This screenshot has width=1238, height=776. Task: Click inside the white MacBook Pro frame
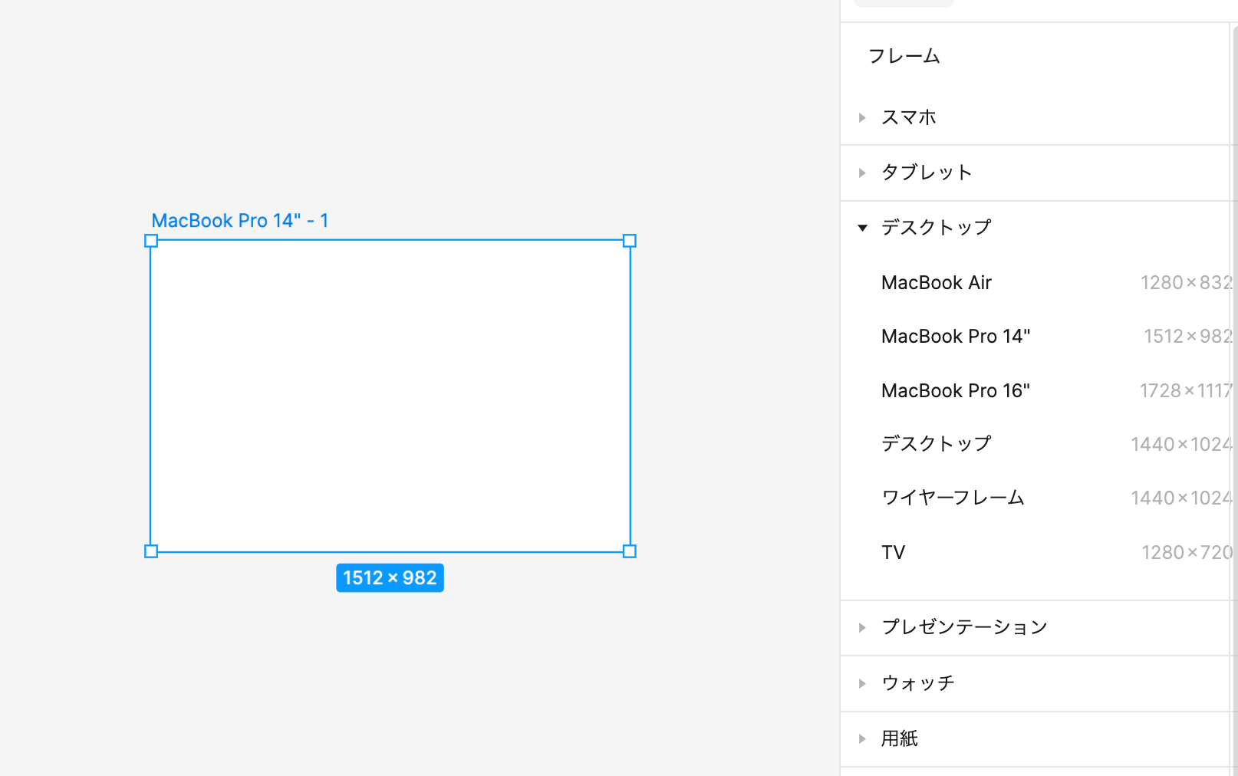click(x=390, y=396)
